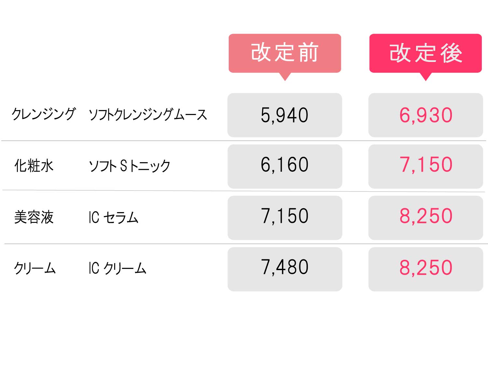Click the 改定前 header label
The width and height of the screenshot is (488, 391).
285,53
